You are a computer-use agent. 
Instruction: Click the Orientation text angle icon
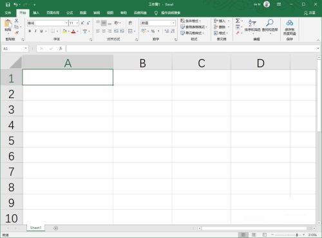(117, 23)
